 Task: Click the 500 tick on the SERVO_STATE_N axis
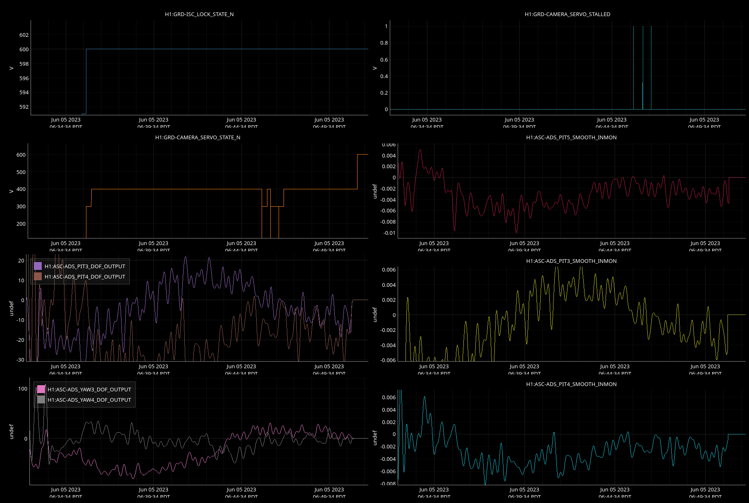coord(21,172)
